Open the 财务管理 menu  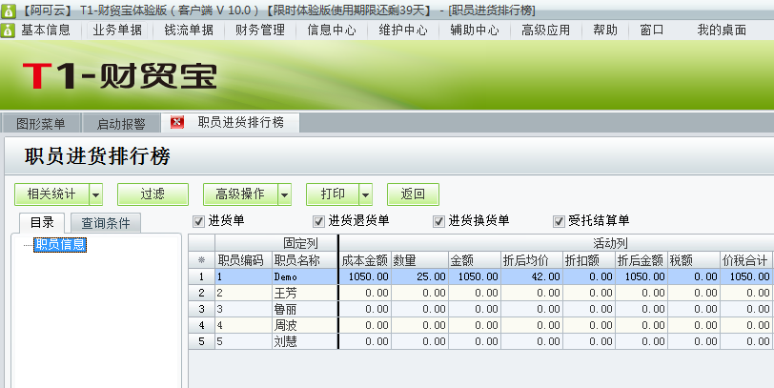pyautogui.click(x=260, y=31)
